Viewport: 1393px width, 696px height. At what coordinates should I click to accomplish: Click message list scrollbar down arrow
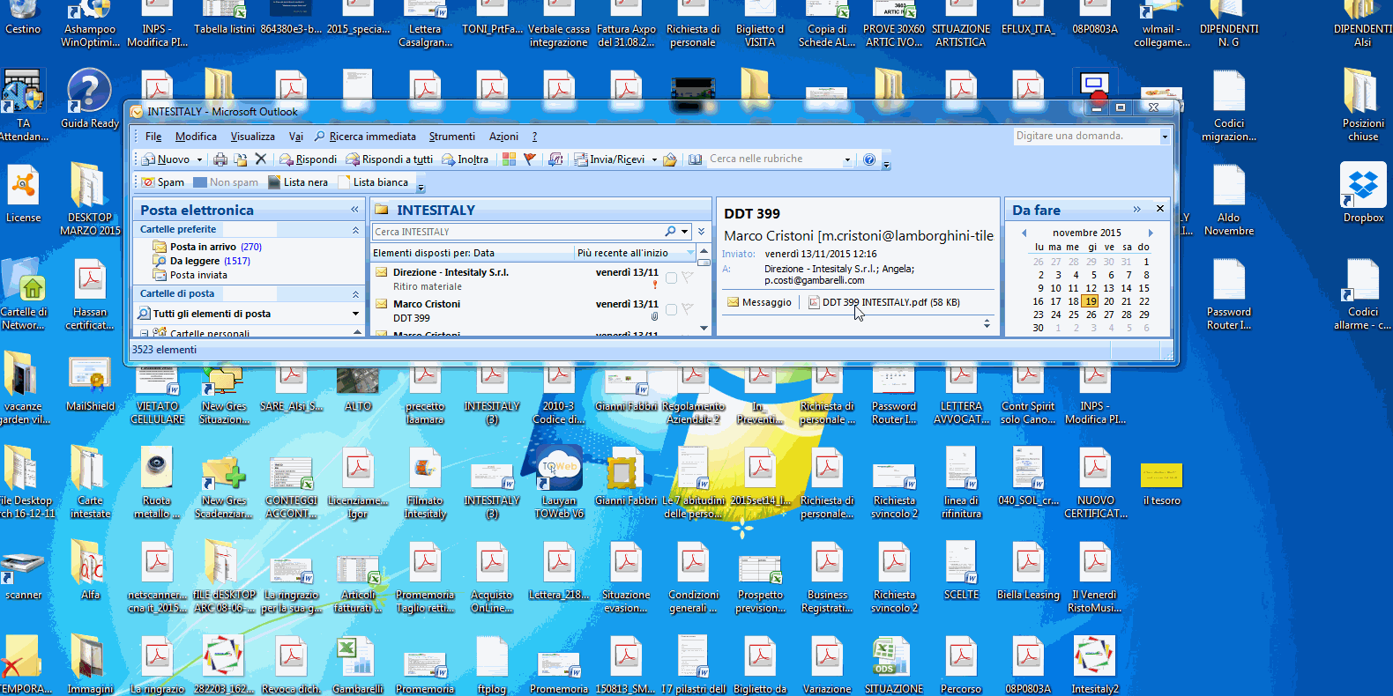tap(704, 328)
